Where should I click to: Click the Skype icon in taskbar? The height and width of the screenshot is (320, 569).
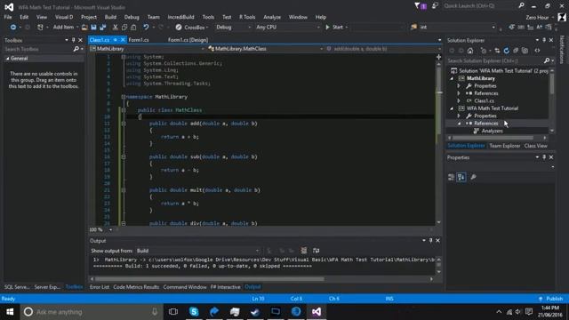(x=194, y=312)
